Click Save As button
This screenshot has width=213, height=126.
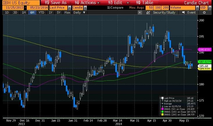tap(56, 3)
